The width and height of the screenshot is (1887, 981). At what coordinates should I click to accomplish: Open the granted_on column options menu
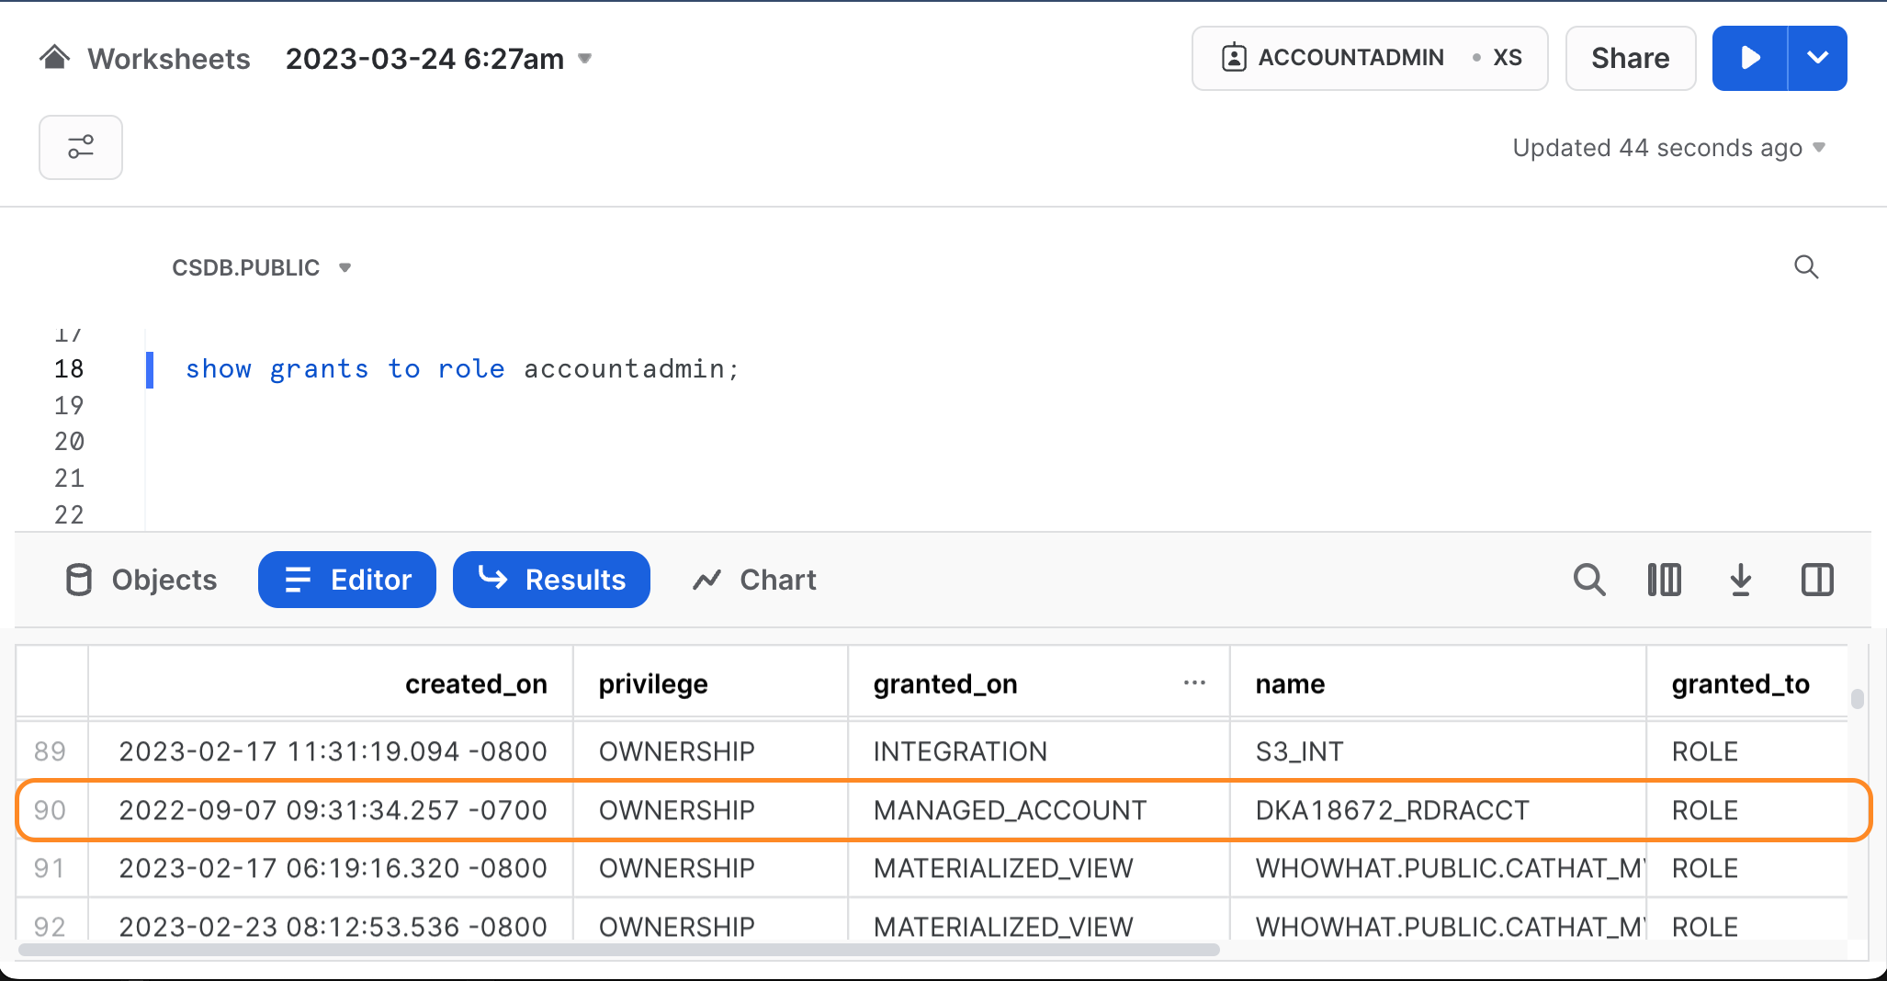[1194, 682]
